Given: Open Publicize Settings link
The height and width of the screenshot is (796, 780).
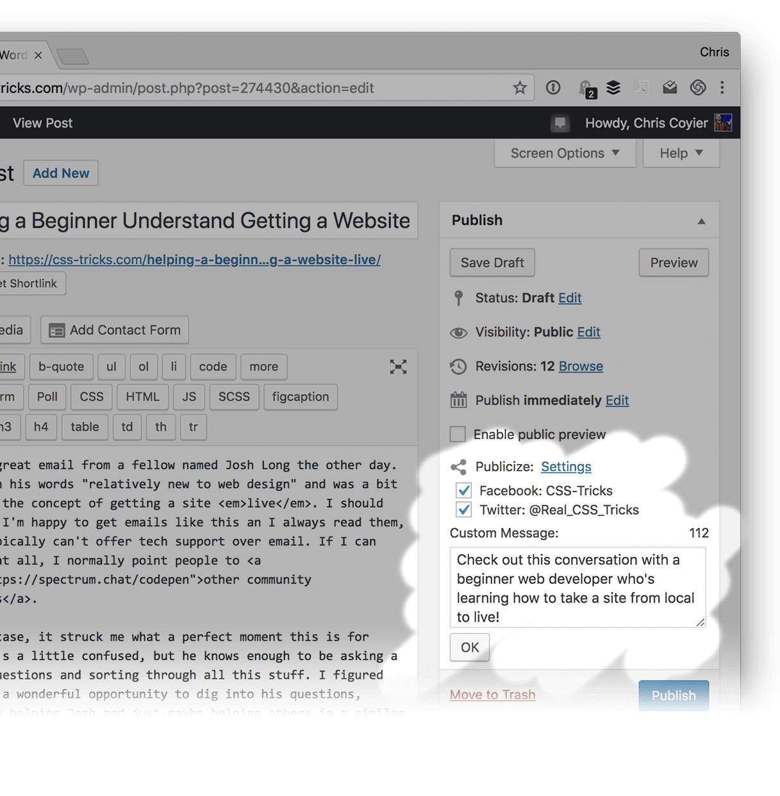Looking at the screenshot, I should point(566,467).
